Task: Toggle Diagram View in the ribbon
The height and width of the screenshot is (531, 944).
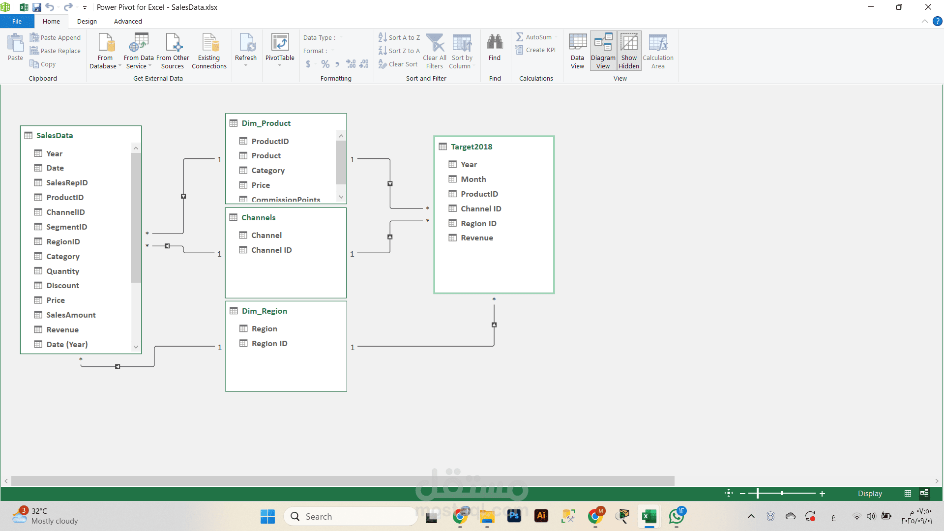Action: (603, 51)
